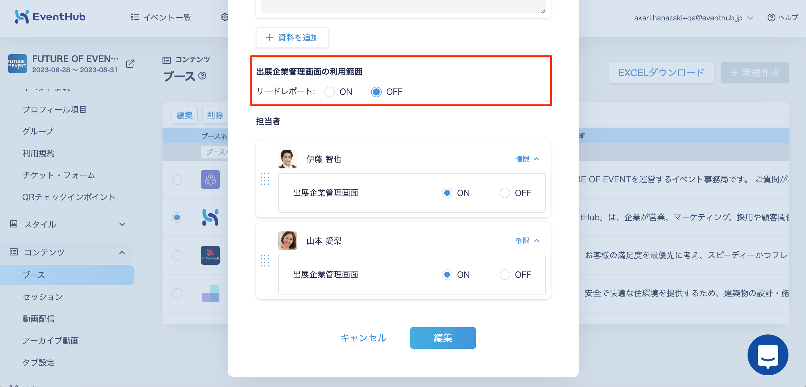Click the ブース name filter input
Screen dimensions: 806x387
pos(215,152)
